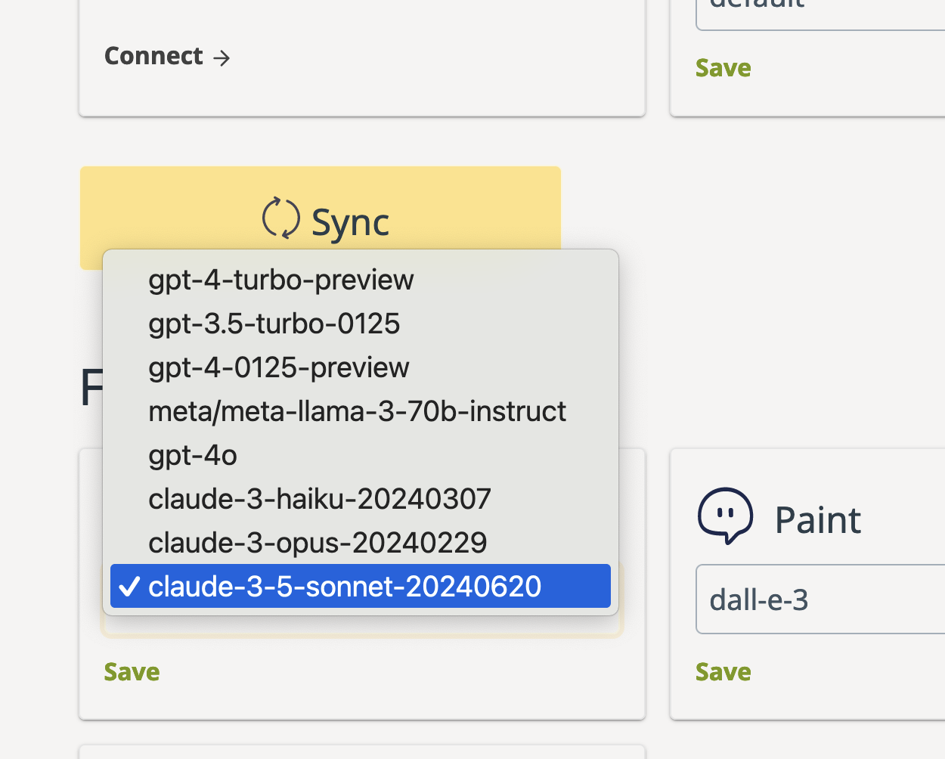
Task: Click the circular arrows Sync icon
Action: pyautogui.click(x=280, y=218)
